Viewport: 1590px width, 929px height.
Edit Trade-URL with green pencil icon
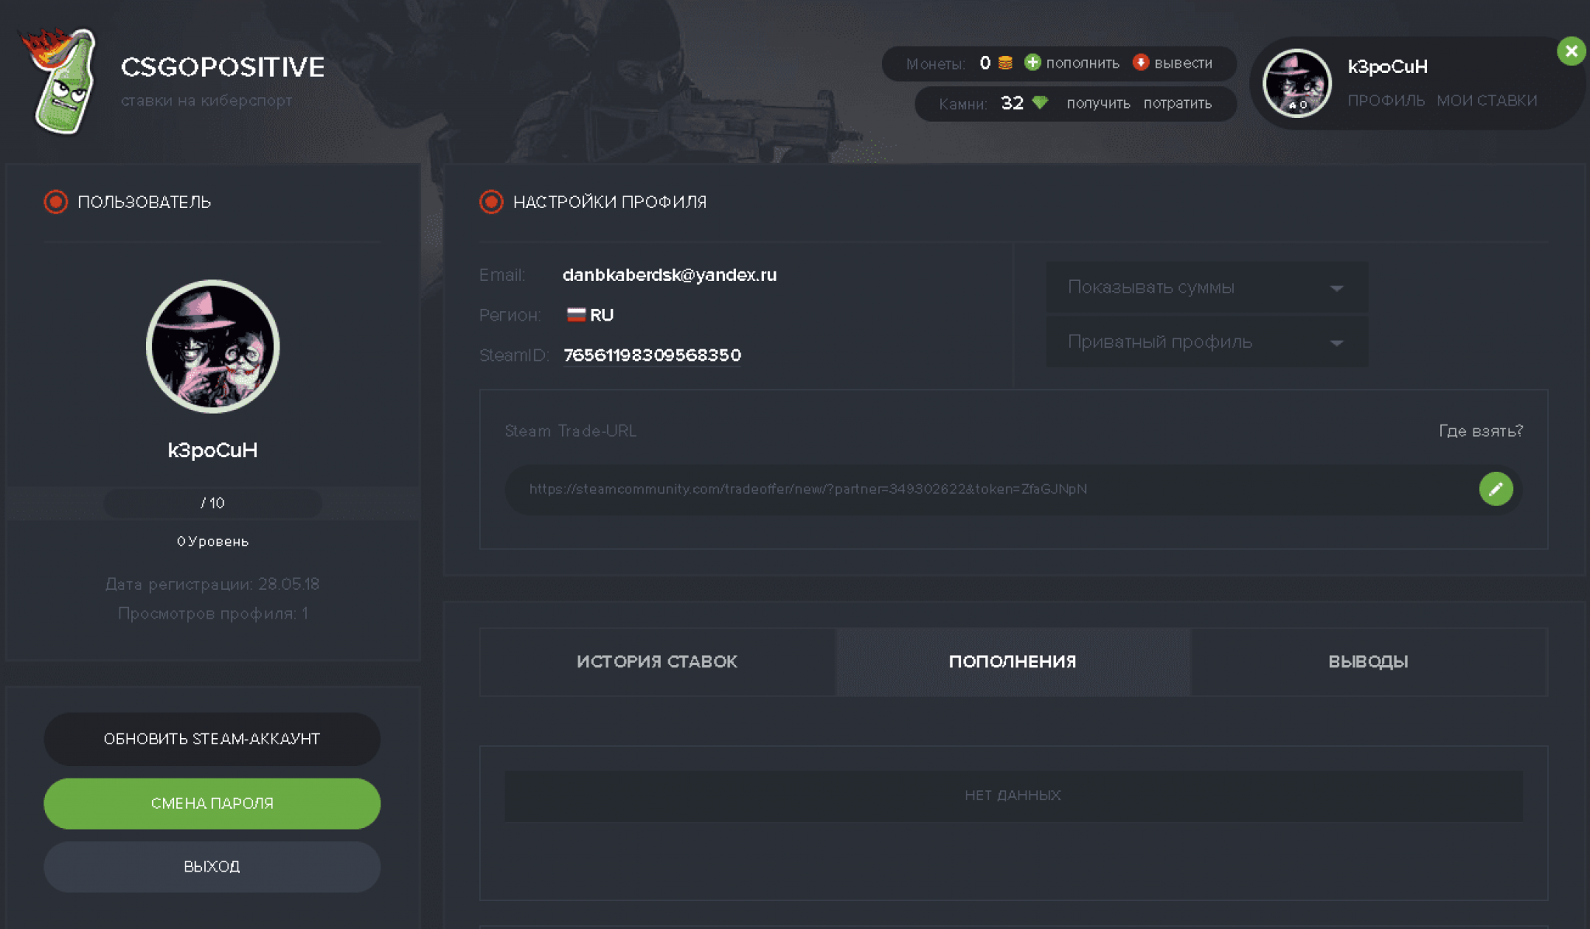(1495, 489)
